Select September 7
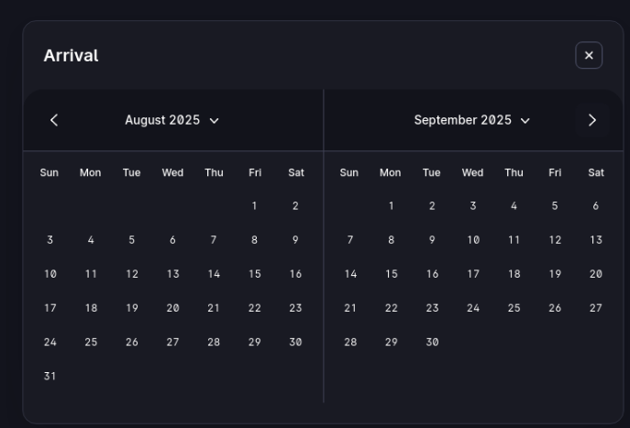630x428 pixels. [x=350, y=240]
